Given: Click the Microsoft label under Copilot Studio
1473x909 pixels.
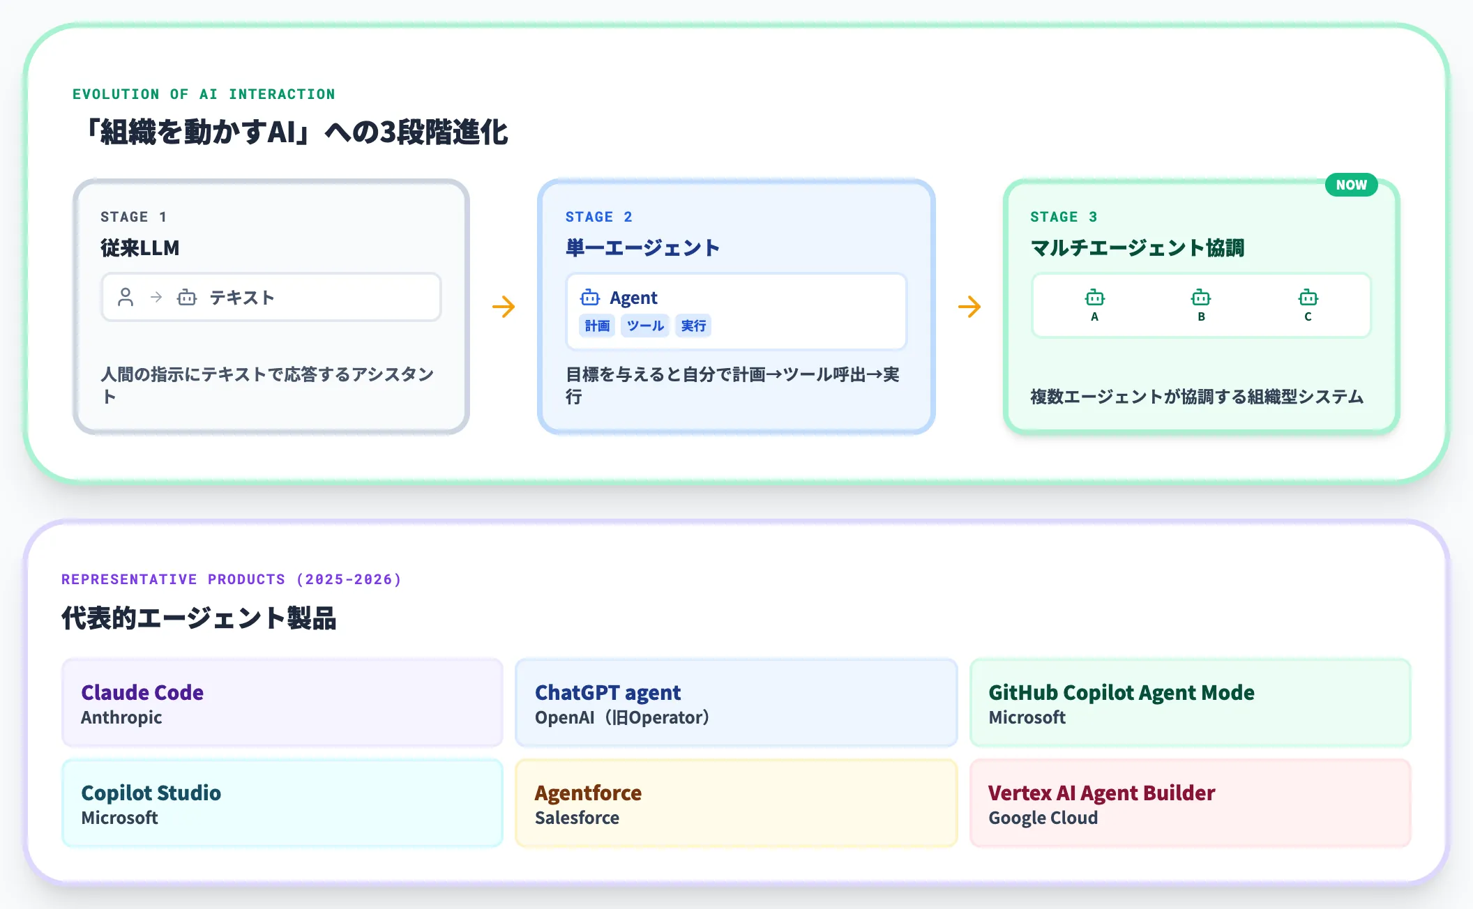Looking at the screenshot, I should tap(120, 818).
